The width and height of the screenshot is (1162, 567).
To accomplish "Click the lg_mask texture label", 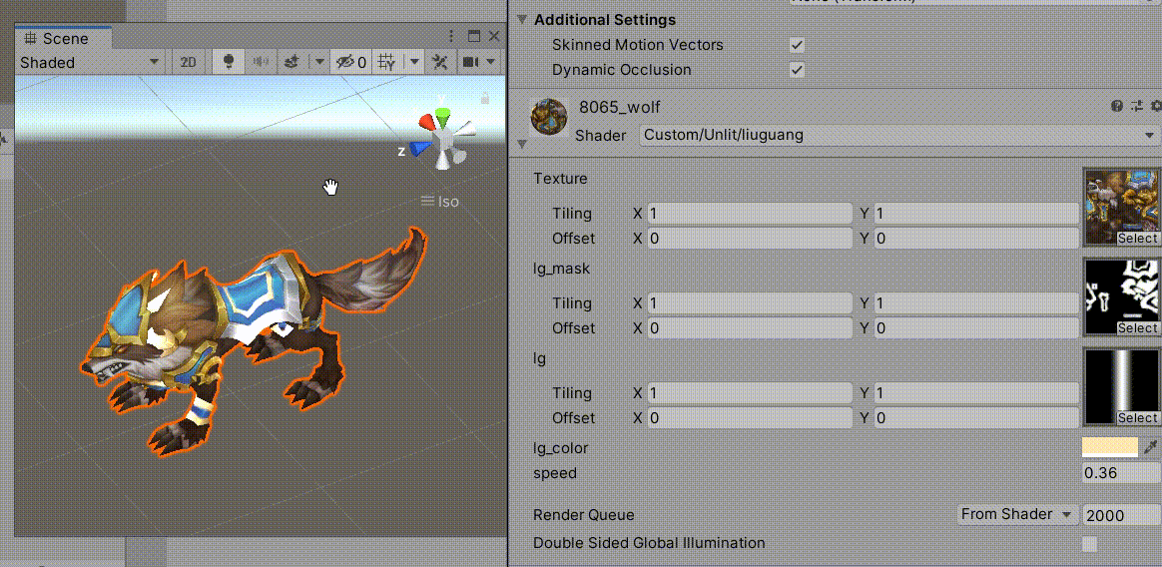I will [562, 270].
